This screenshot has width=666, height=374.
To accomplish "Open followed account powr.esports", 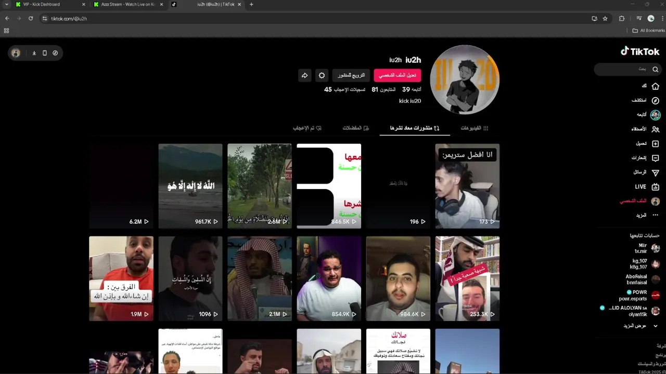I will point(639,296).
